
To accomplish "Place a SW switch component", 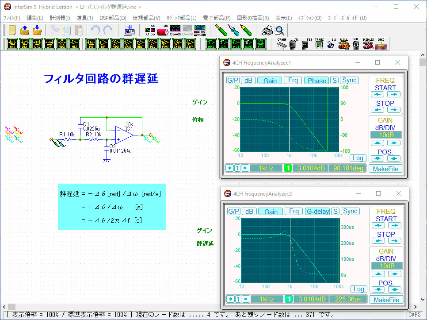I will (x=331, y=44).
